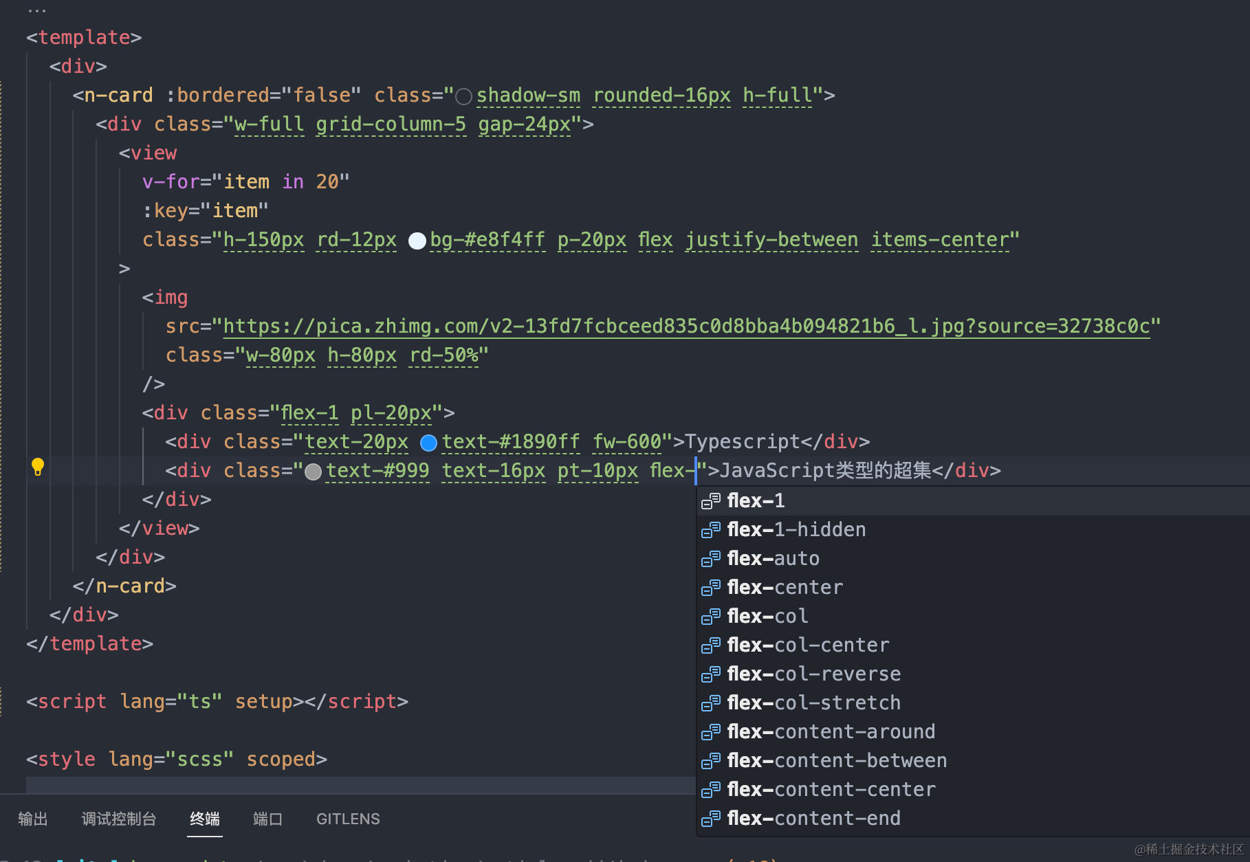The width and height of the screenshot is (1250, 862).
Task: Pick the flex-content-around completion
Action: [973, 732]
